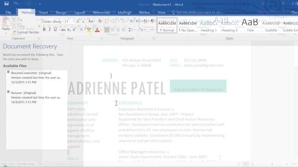This screenshot has height=167, width=298.
Task: Click the ResumeCoverLetter file icon in recovery pane
Action: (x=8, y=72)
